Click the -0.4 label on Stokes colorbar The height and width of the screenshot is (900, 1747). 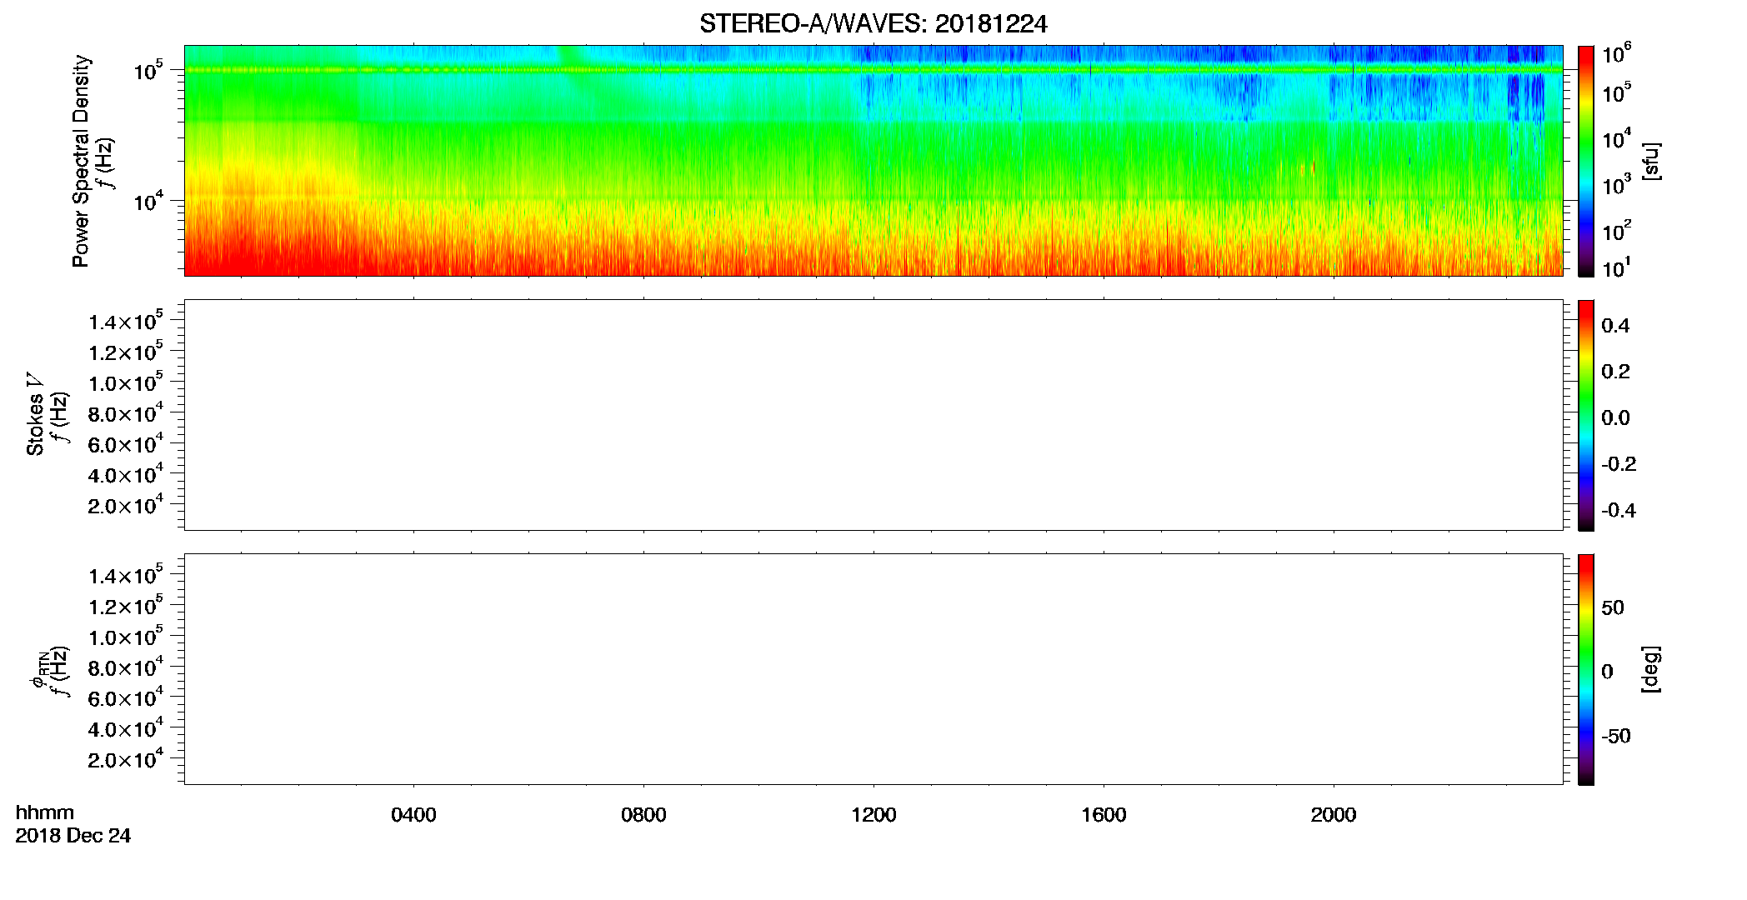1619,510
